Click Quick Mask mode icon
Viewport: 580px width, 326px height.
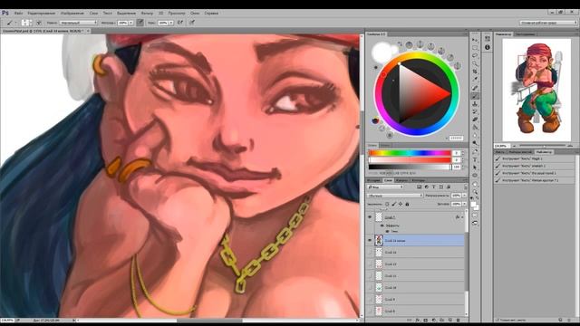point(475,216)
